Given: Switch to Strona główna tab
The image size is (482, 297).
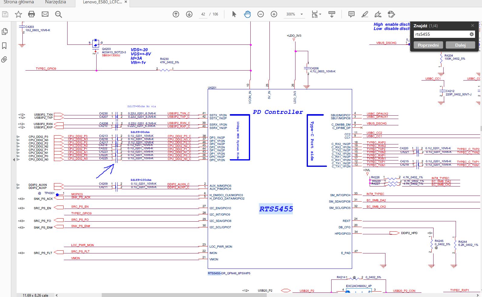Looking at the screenshot, I should coord(19,2).
